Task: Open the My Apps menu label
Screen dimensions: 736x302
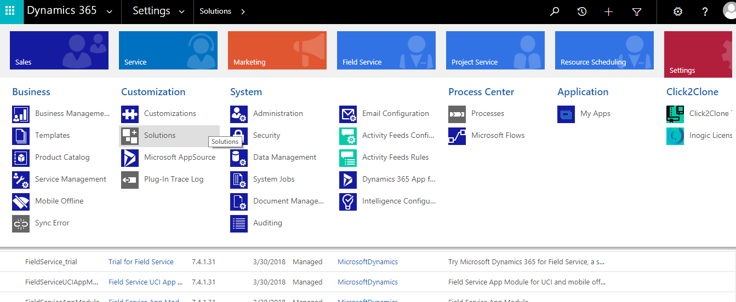Action: point(595,114)
